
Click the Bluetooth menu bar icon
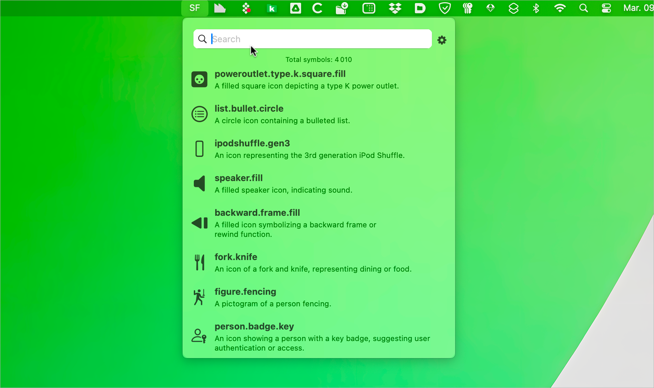tap(536, 8)
